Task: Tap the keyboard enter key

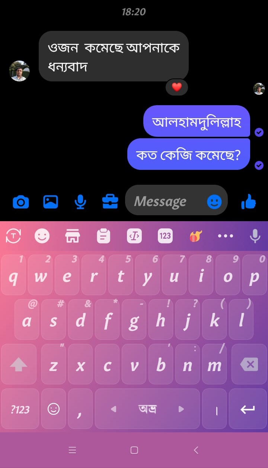Action: click(248, 409)
